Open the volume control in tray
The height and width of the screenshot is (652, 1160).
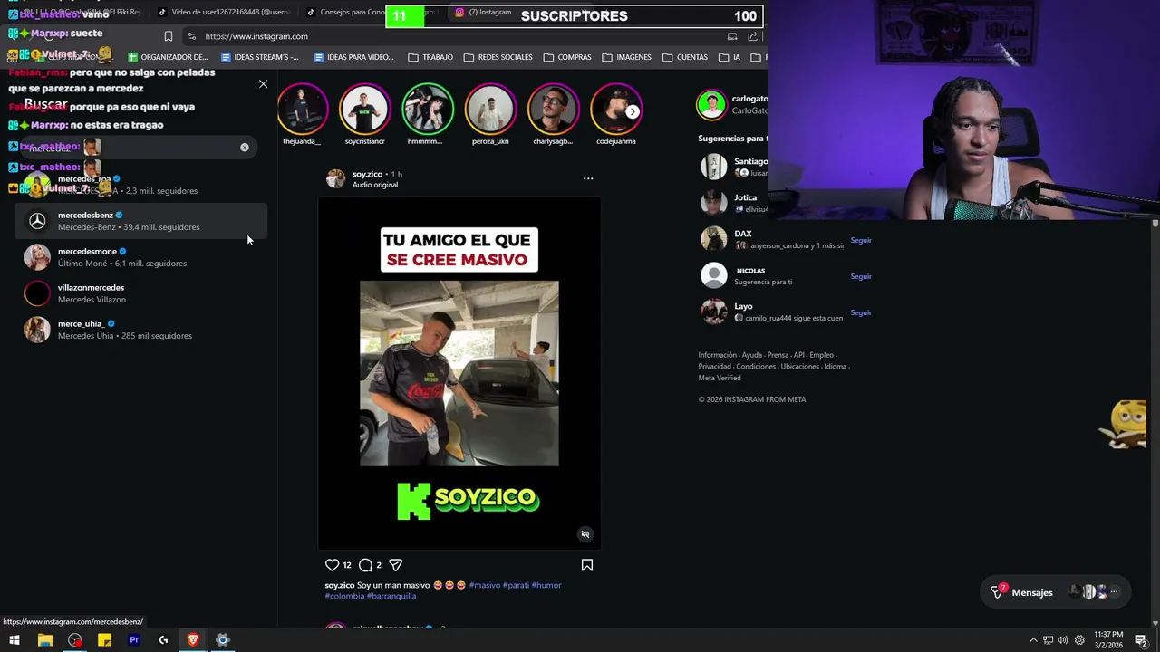(x=1063, y=640)
